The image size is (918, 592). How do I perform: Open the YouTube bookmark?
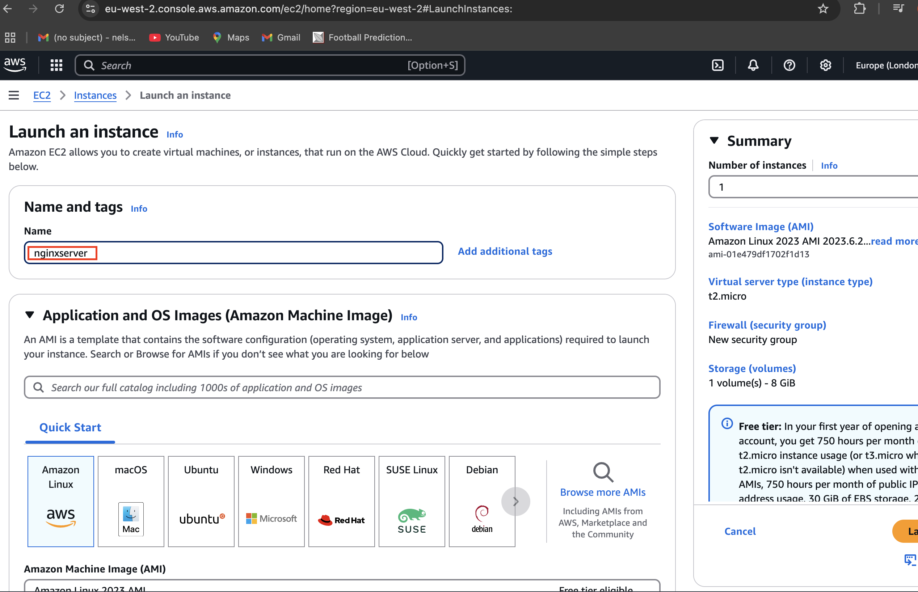pyautogui.click(x=174, y=37)
